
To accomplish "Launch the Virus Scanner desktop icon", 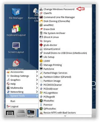I will tap(16, 64).
